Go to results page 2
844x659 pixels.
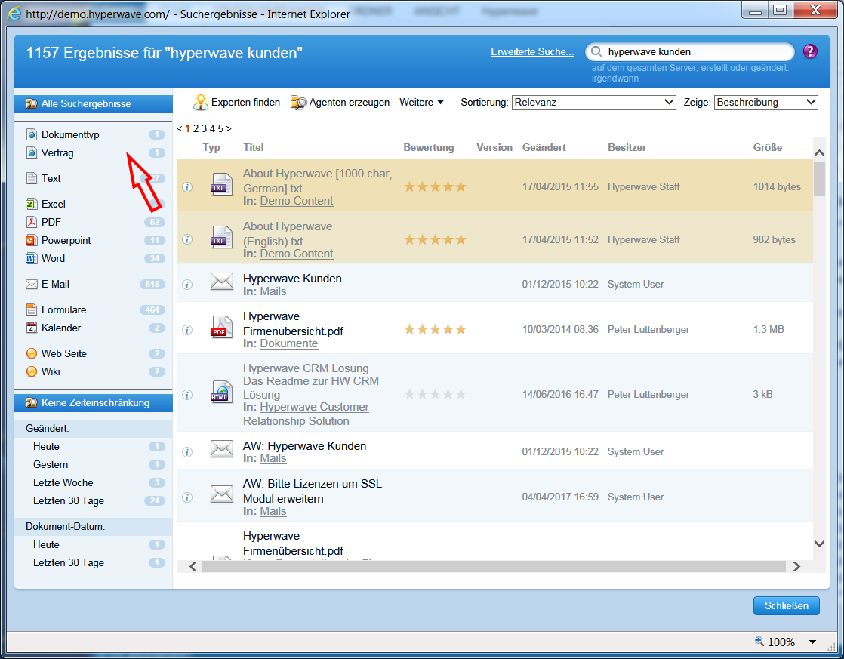click(196, 128)
